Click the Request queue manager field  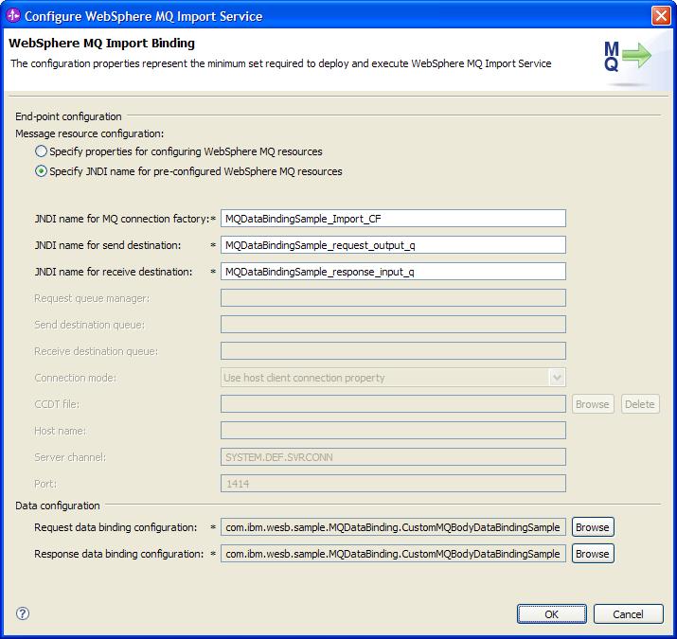(393, 298)
